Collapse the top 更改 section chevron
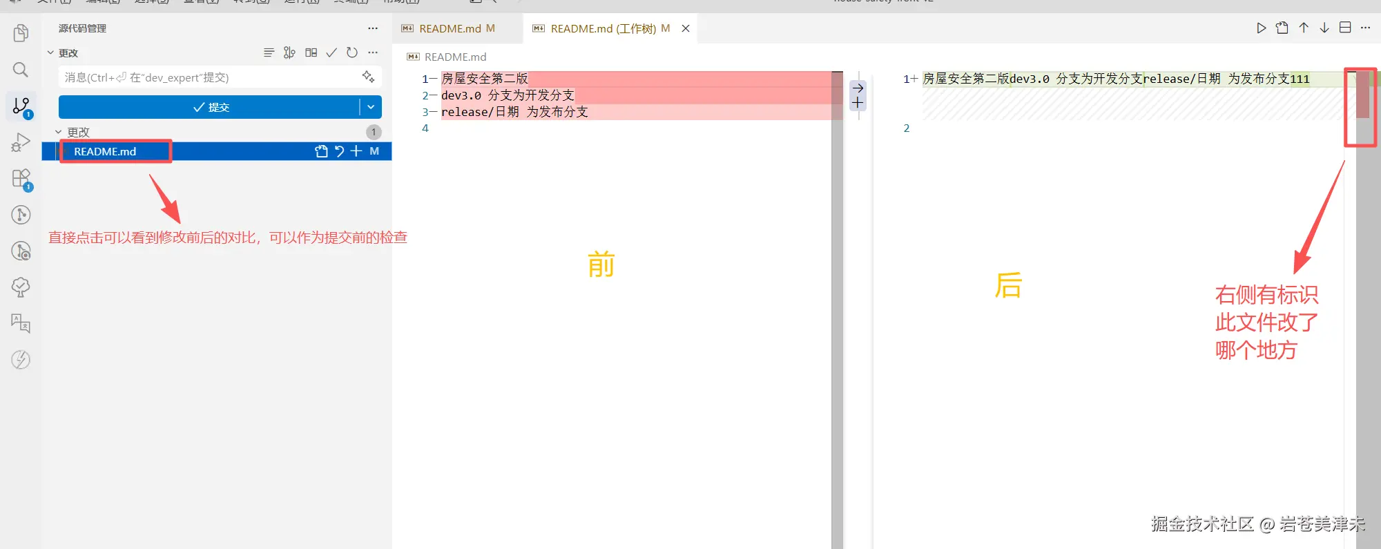 click(x=50, y=52)
